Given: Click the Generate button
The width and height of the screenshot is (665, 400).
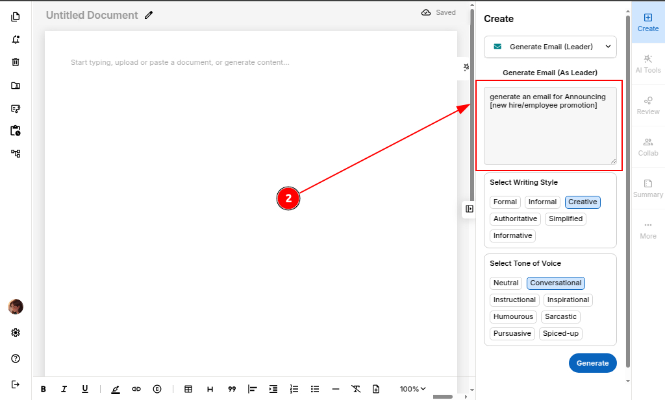Looking at the screenshot, I should click(592, 363).
